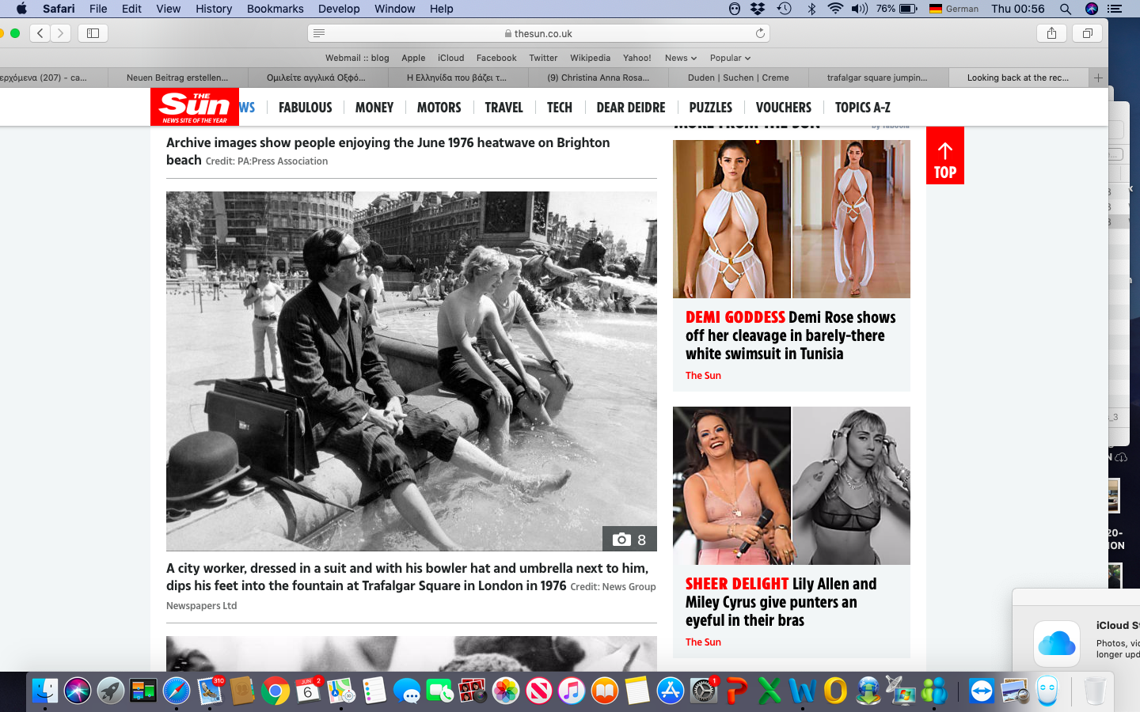The height and width of the screenshot is (712, 1140).
Task: Open Photos app in the Dock
Action: (x=505, y=691)
